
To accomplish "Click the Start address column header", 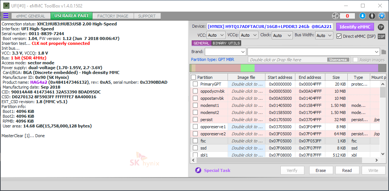I will pos(280,77).
